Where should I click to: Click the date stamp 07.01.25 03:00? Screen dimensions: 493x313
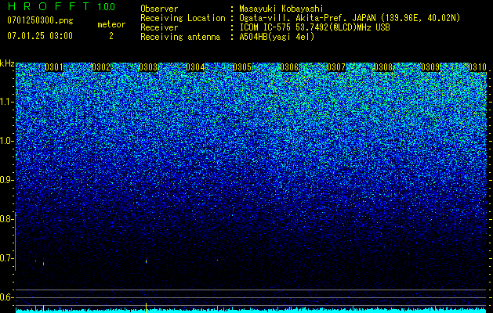tap(40, 35)
